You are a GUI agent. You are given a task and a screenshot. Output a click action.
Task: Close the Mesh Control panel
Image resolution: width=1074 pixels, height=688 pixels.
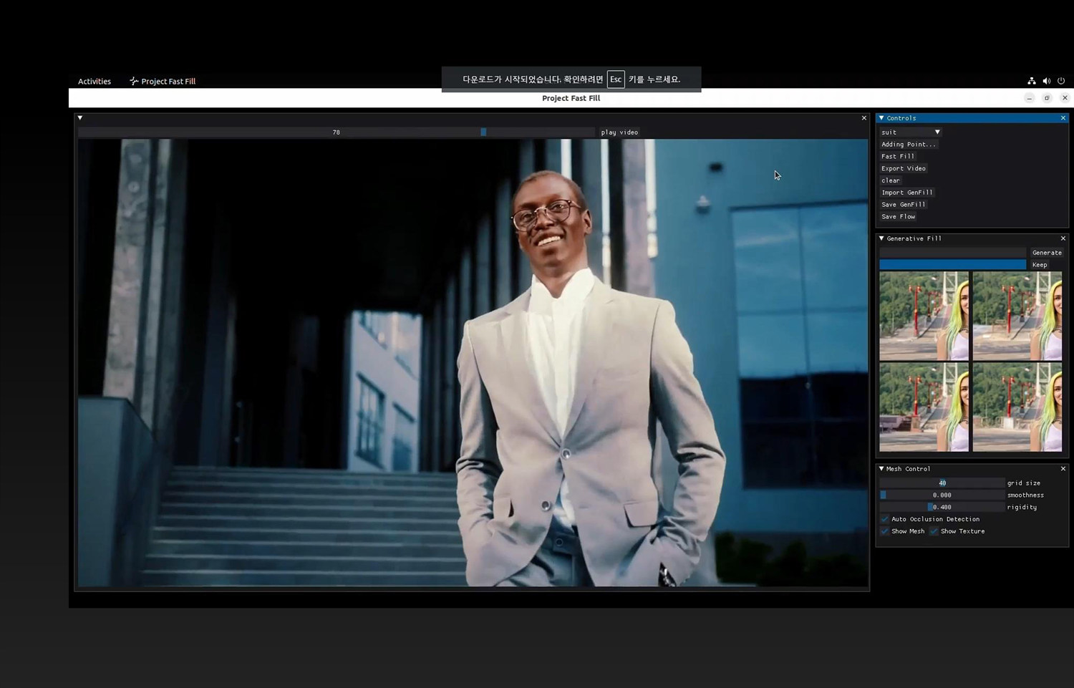[x=1063, y=469]
